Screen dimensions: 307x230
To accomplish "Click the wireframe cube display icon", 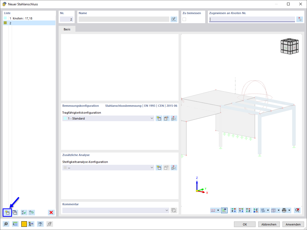I will tap(273, 210).
